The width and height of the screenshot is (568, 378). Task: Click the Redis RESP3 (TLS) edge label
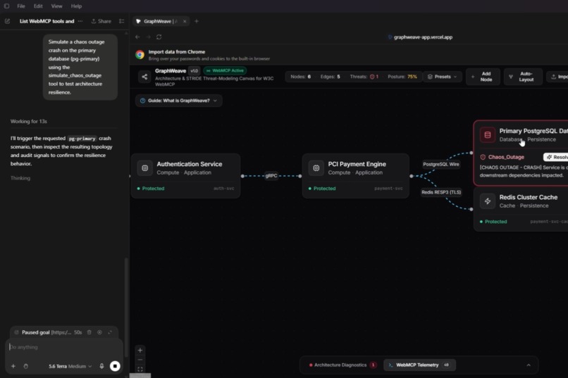tap(441, 192)
